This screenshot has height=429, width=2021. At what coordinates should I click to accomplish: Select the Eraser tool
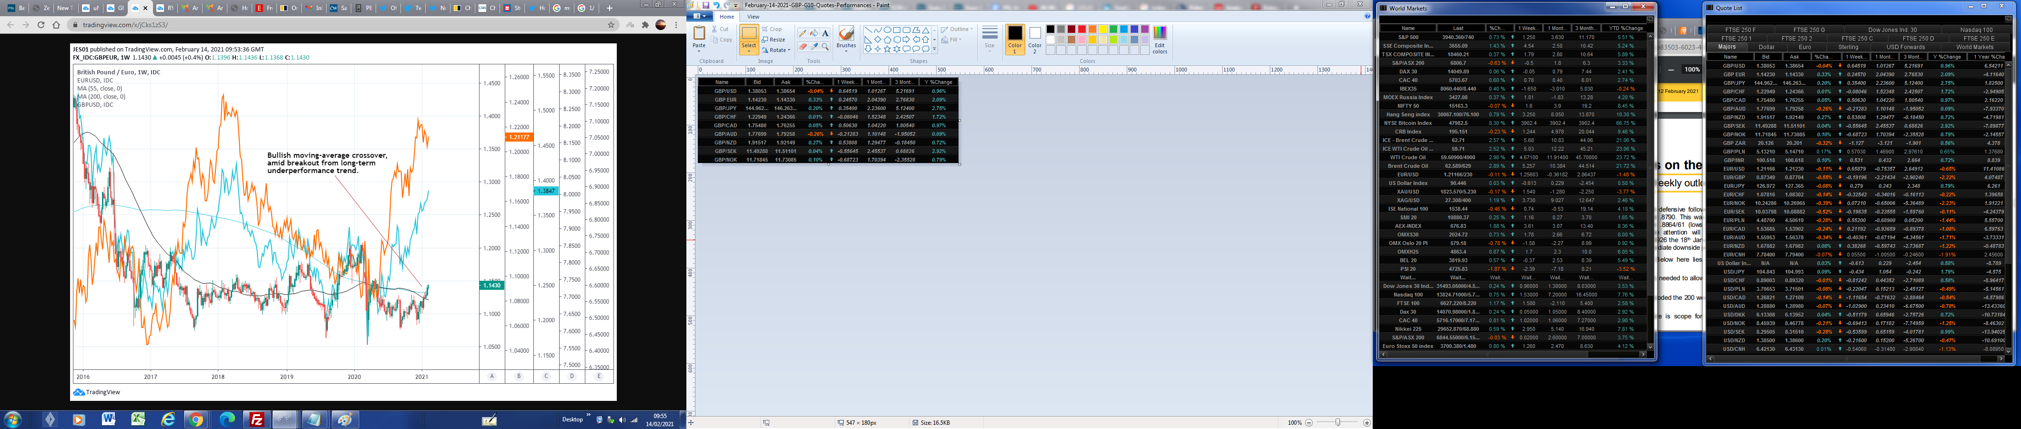point(802,46)
